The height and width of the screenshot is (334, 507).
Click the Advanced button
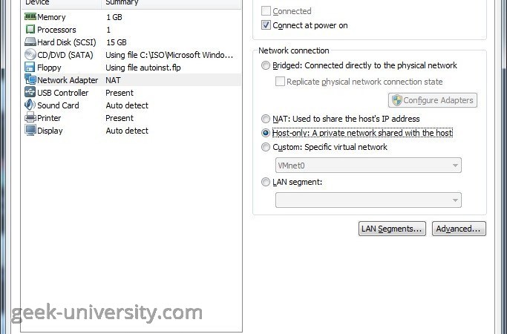click(x=459, y=229)
